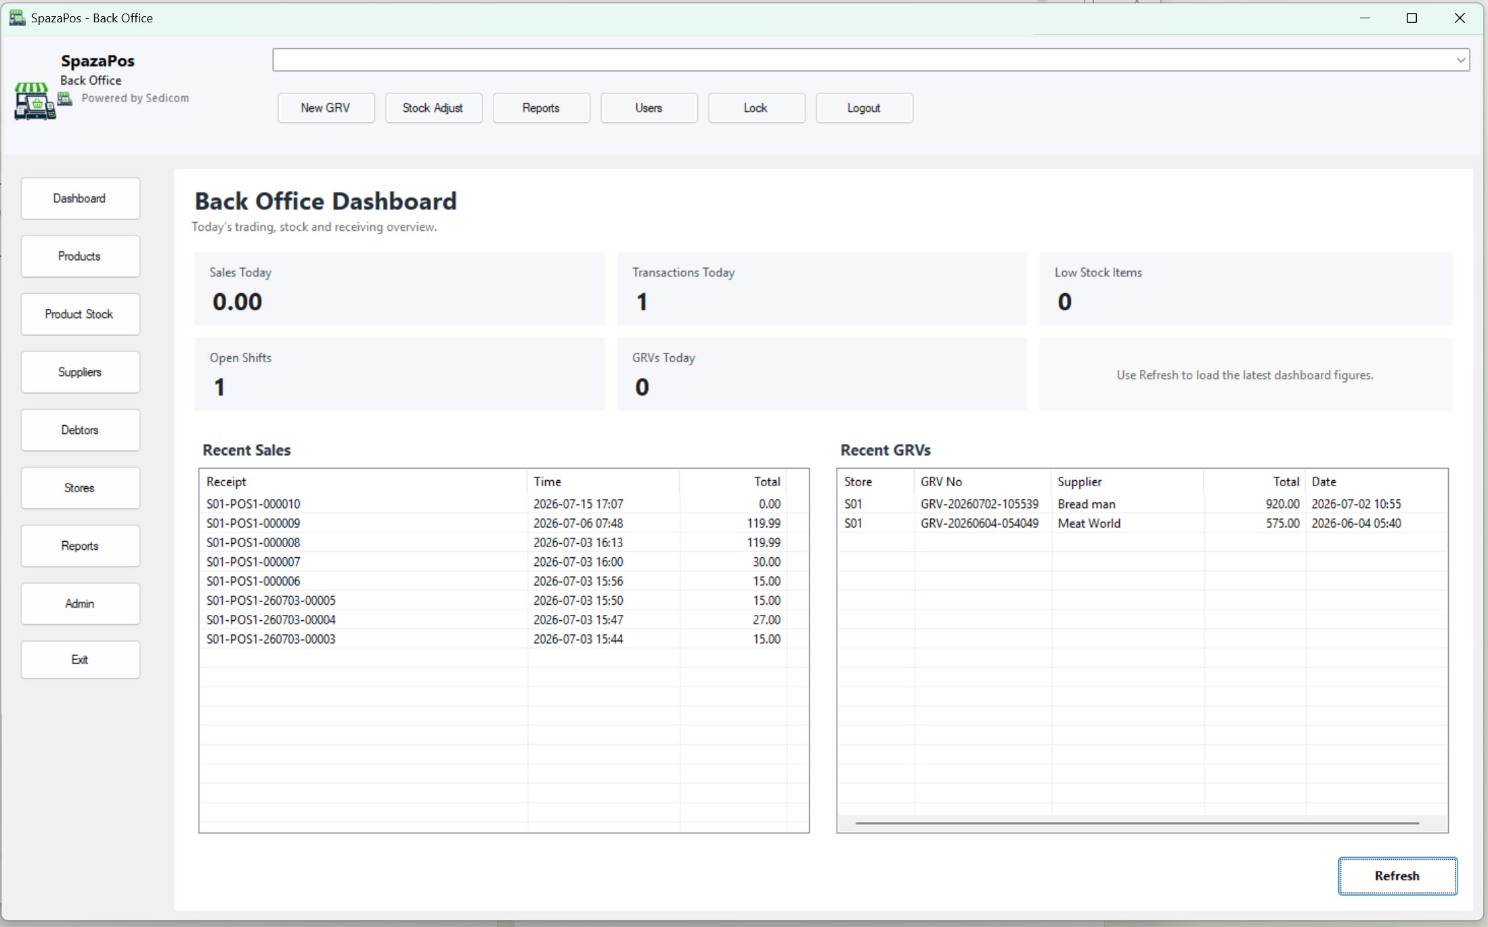Screen dimensions: 1488x927
Task: Click Date column header in Recent GRVs
Action: (x=1376, y=482)
